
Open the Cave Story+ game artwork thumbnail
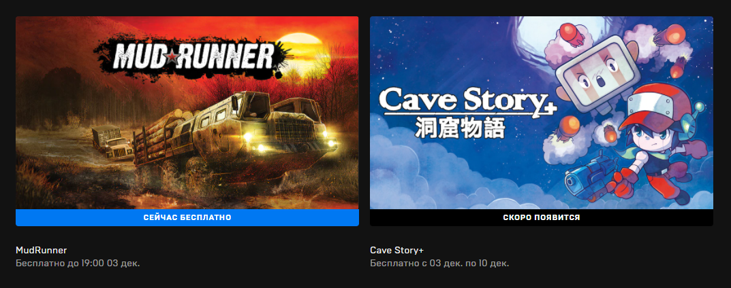tap(541, 113)
